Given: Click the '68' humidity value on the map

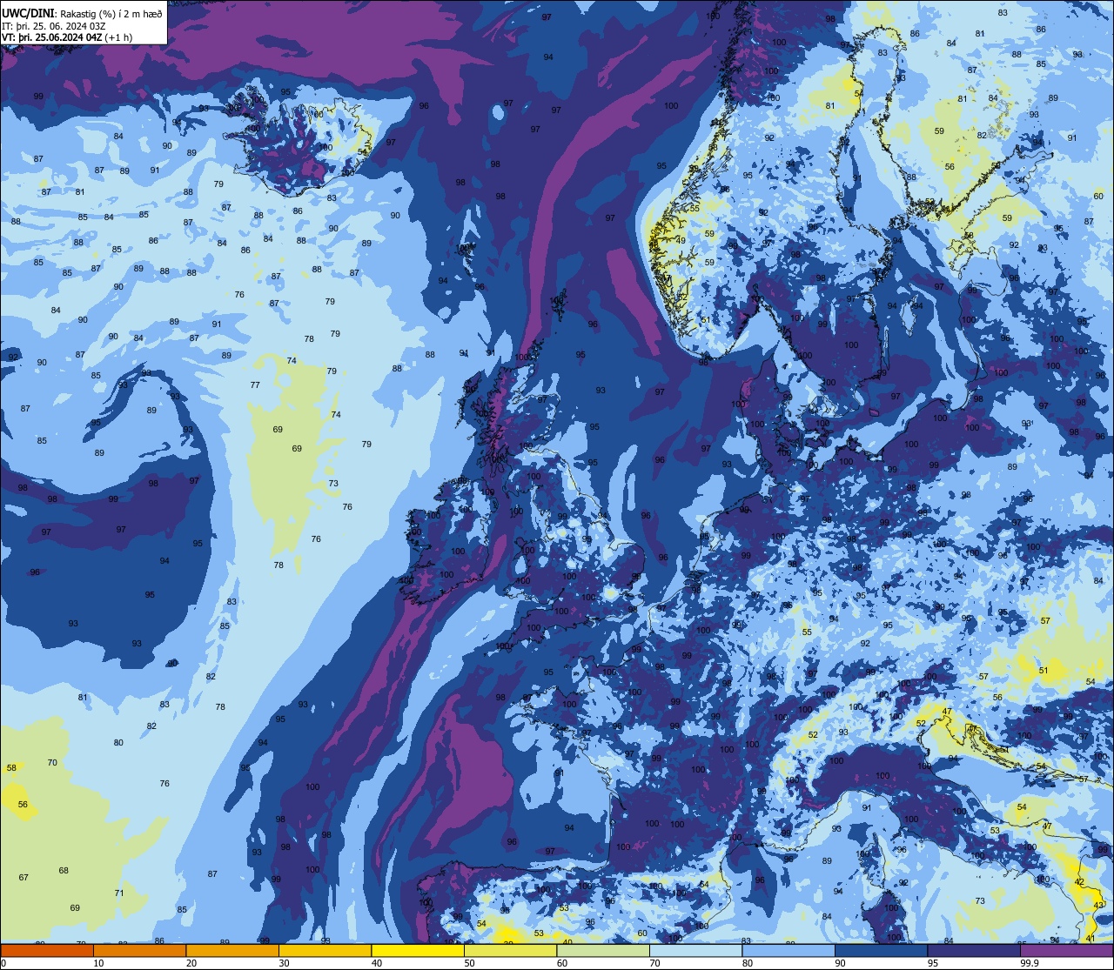Looking at the screenshot, I should tap(64, 871).
